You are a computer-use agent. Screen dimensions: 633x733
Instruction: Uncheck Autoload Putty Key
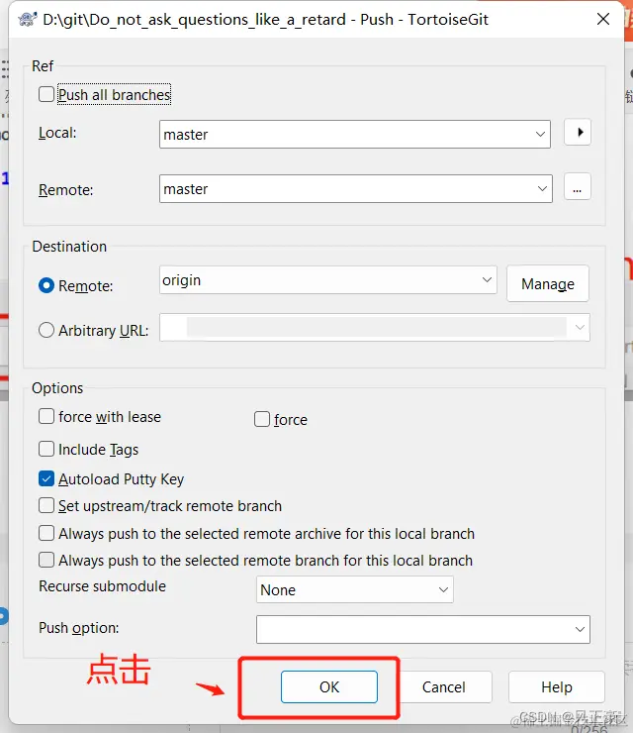pyautogui.click(x=46, y=478)
